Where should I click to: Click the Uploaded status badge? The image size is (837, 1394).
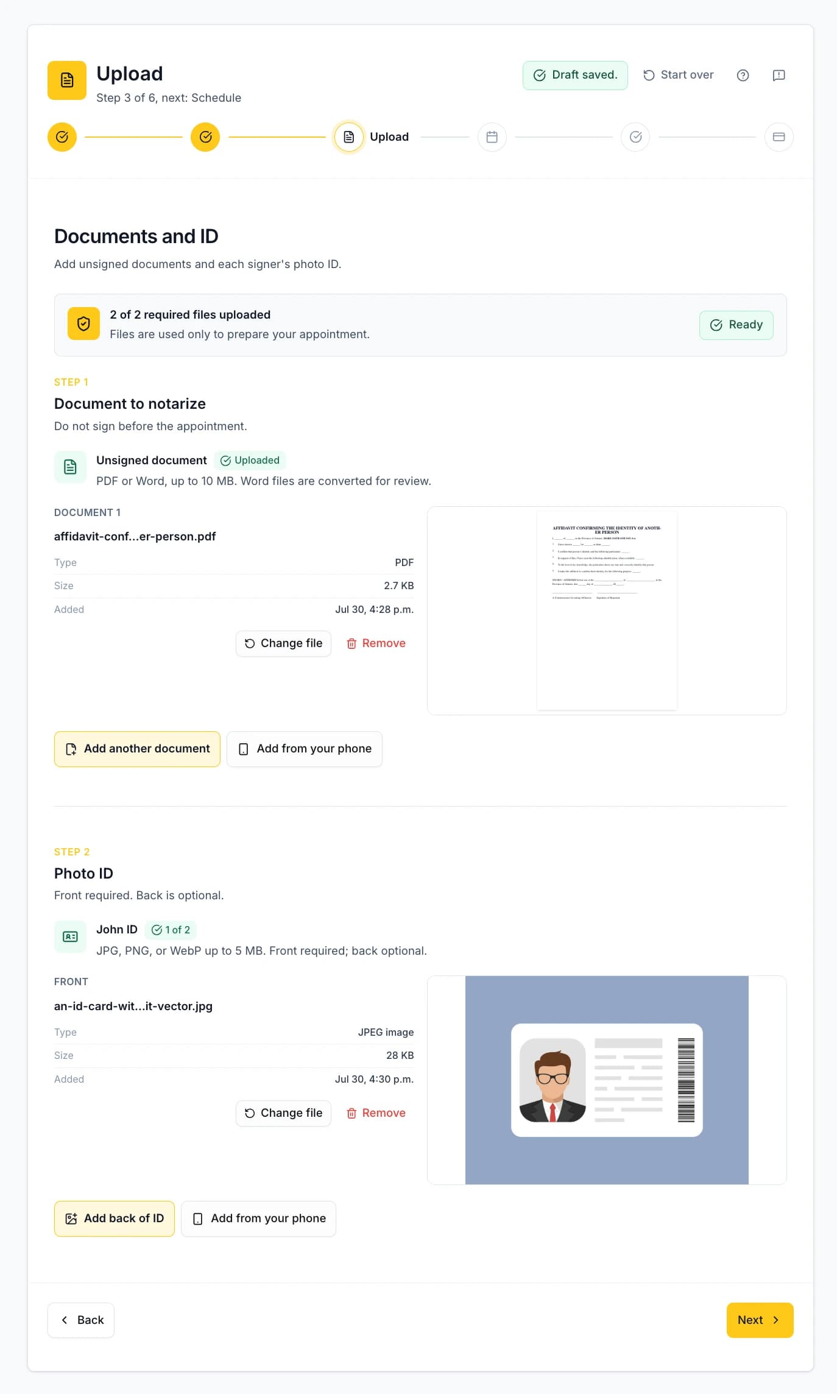250,461
